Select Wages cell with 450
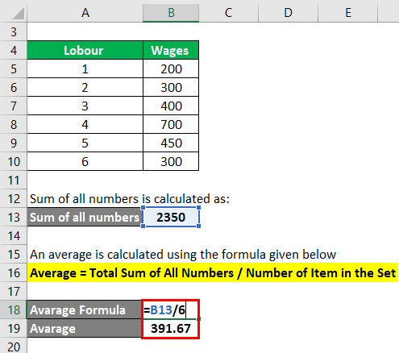Screen dimensions: 399x353 click(171, 143)
